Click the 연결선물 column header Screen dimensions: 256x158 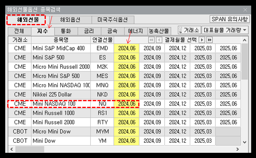(x=102, y=40)
